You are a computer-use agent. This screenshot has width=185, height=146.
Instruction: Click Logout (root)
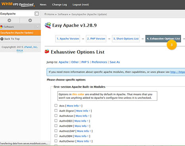[81, 5]
